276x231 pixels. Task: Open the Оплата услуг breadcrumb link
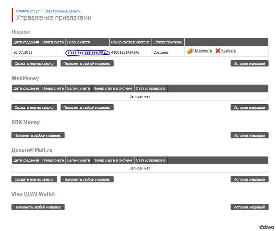[x=27, y=11]
